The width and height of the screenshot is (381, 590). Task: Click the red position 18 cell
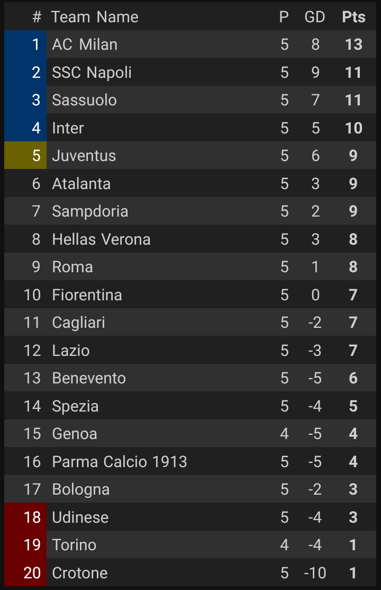25,517
